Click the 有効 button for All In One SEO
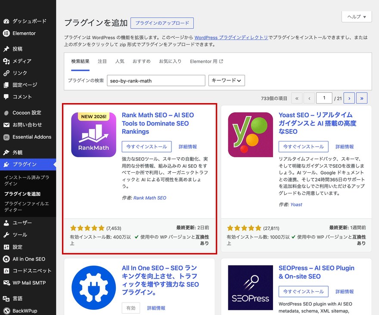The width and height of the screenshot is (379, 315). 131,308
